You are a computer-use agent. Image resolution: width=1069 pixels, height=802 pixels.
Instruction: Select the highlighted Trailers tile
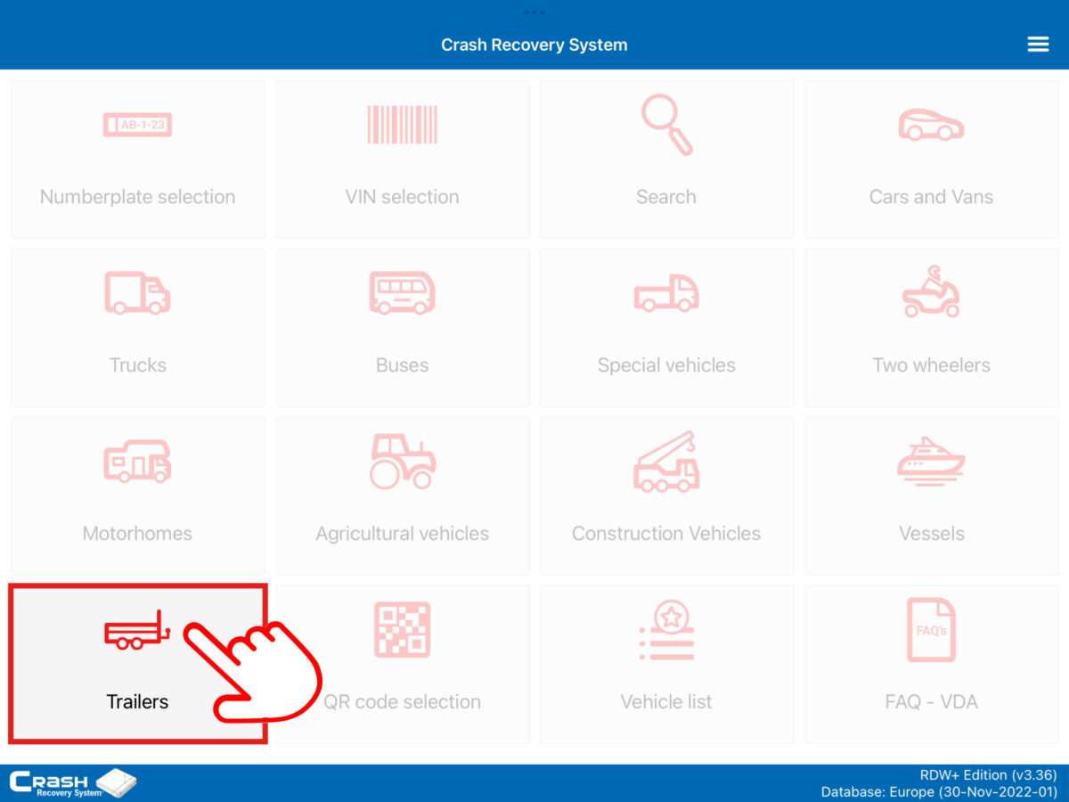tap(137, 663)
